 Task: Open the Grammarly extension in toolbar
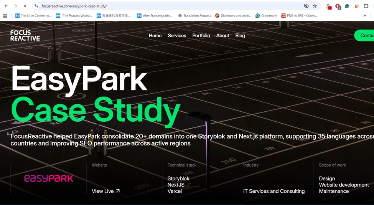[x=347, y=6]
